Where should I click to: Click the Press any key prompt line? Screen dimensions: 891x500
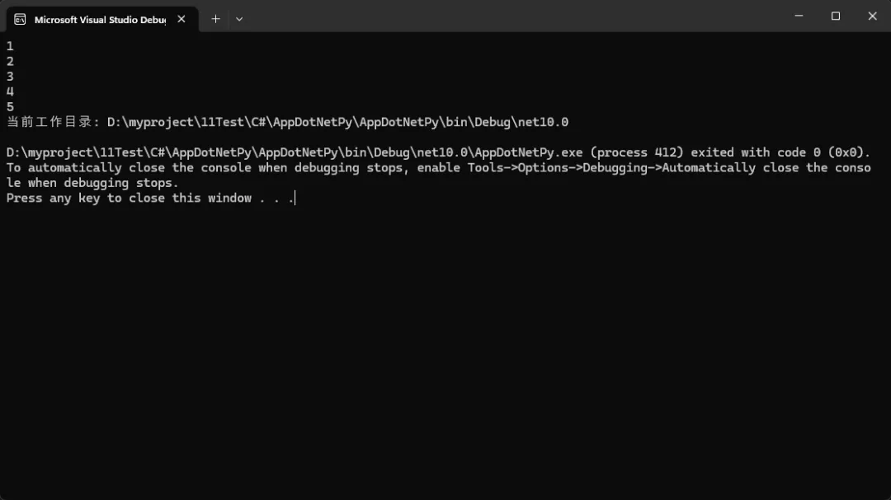point(151,198)
